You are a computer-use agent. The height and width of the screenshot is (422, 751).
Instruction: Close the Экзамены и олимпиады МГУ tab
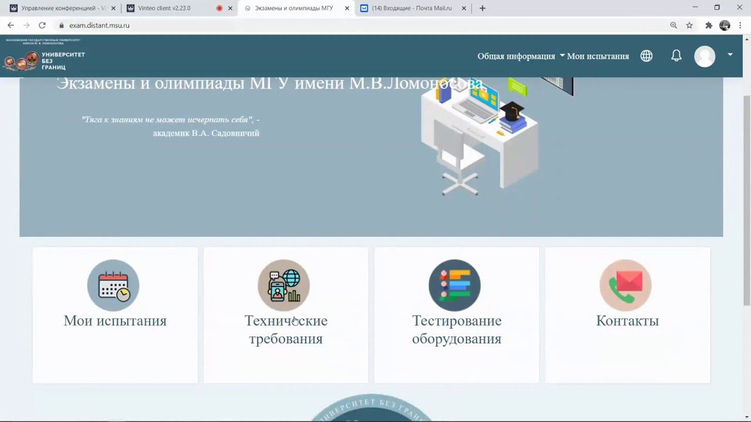coord(347,8)
